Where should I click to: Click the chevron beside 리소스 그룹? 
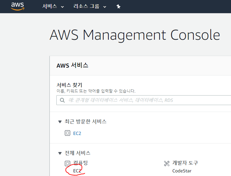[x=105, y=7]
